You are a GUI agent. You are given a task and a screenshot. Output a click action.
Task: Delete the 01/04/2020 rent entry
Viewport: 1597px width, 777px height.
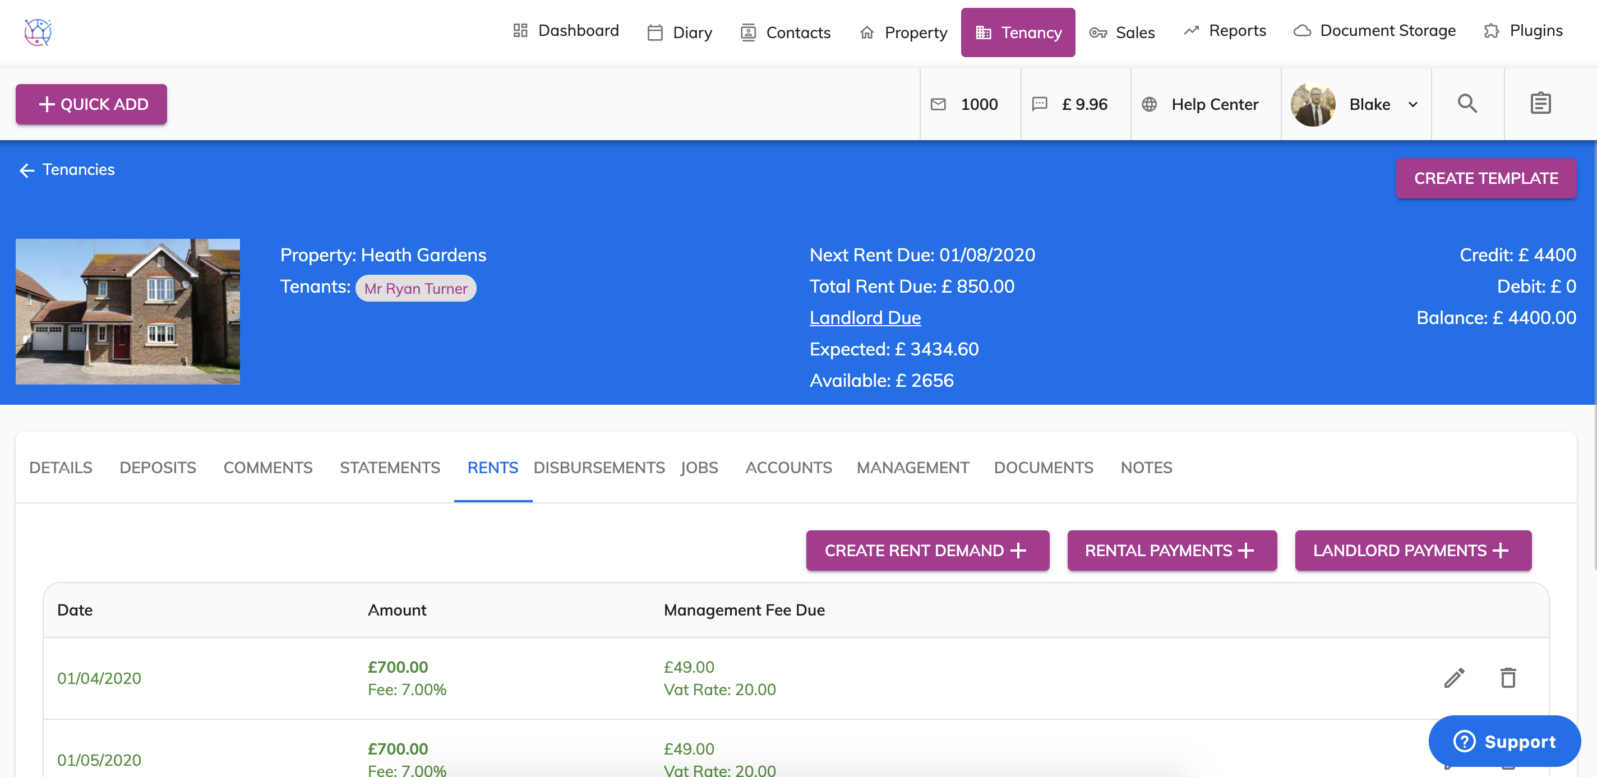tap(1508, 678)
